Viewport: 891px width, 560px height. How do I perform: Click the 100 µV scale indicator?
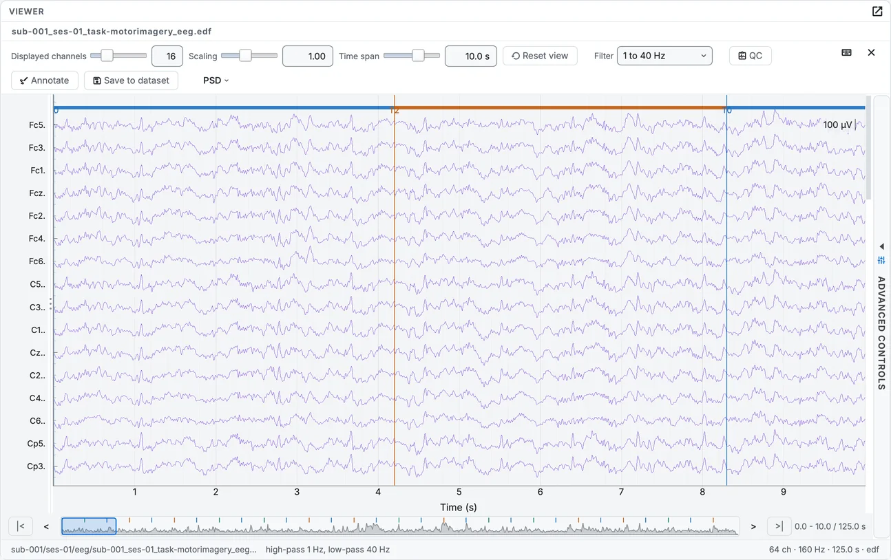click(839, 125)
